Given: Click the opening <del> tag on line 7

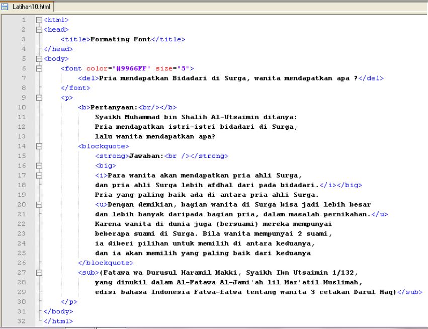Looking at the screenshot, I should [x=89, y=78].
